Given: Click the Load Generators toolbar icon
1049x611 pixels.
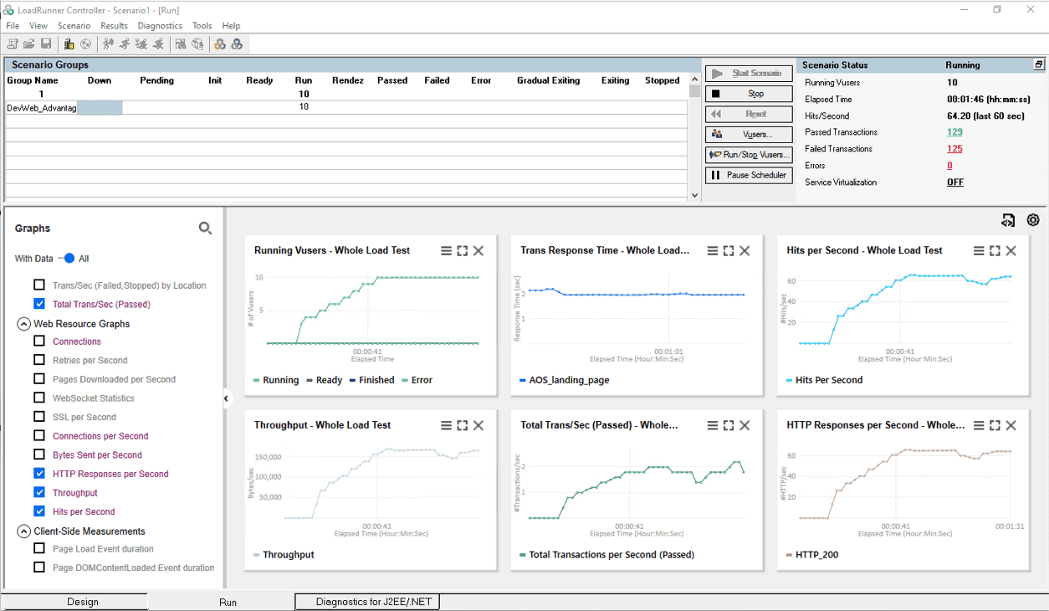Looking at the screenshot, I should (x=69, y=44).
